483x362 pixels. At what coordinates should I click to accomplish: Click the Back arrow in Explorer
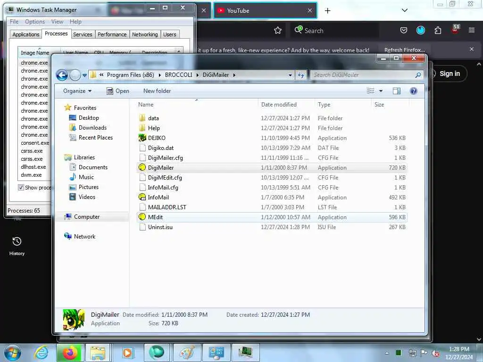click(x=62, y=75)
